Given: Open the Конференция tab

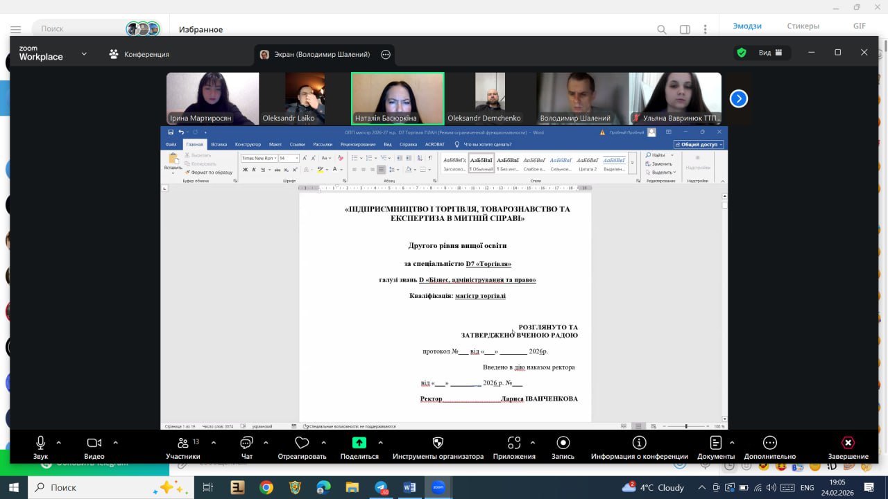Looking at the screenshot, I should pos(139,54).
